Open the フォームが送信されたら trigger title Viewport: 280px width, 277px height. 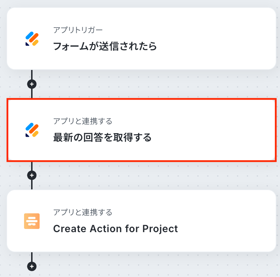tap(105, 46)
